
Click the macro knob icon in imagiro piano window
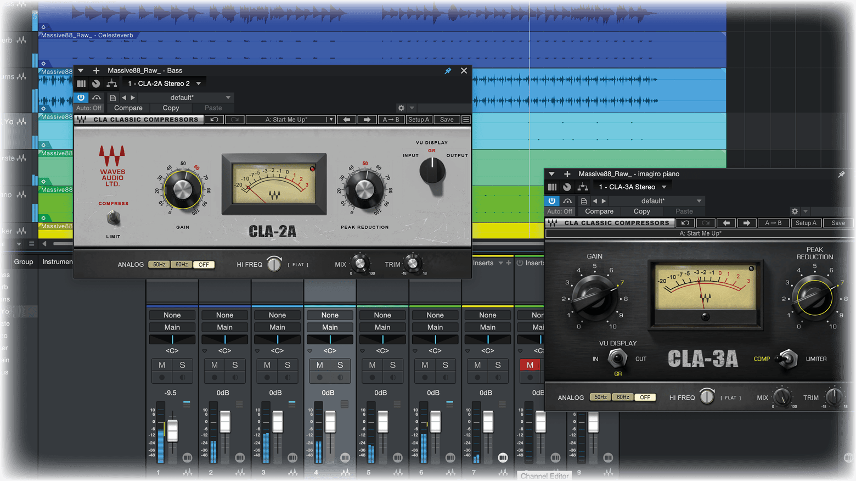567,187
